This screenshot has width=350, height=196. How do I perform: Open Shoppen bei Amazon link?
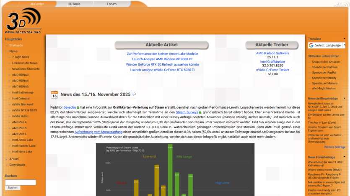[x=326, y=62]
